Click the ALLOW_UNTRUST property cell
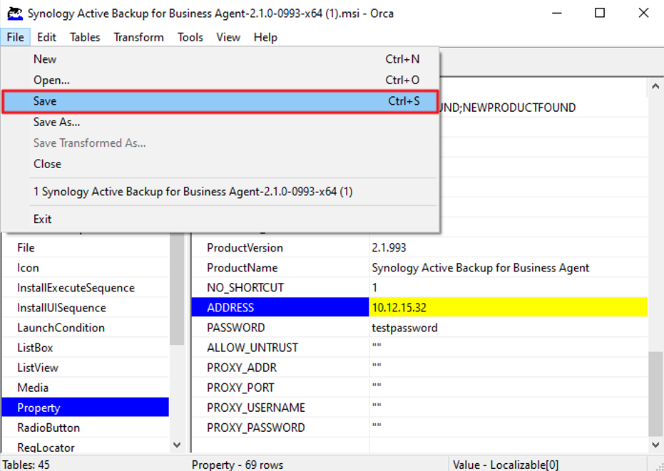This screenshot has height=471, width=664. coord(280,348)
